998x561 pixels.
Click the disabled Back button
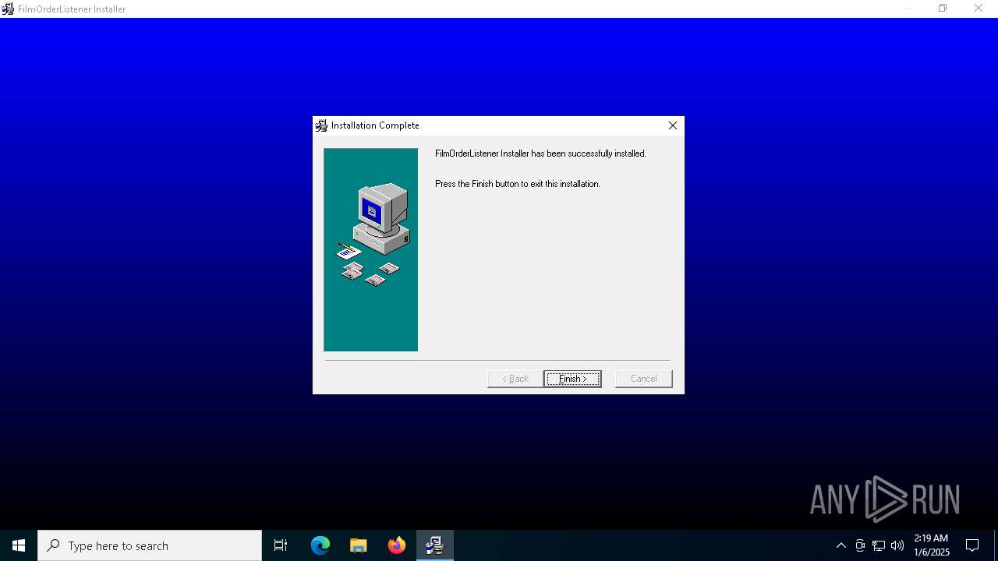coord(515,379)
